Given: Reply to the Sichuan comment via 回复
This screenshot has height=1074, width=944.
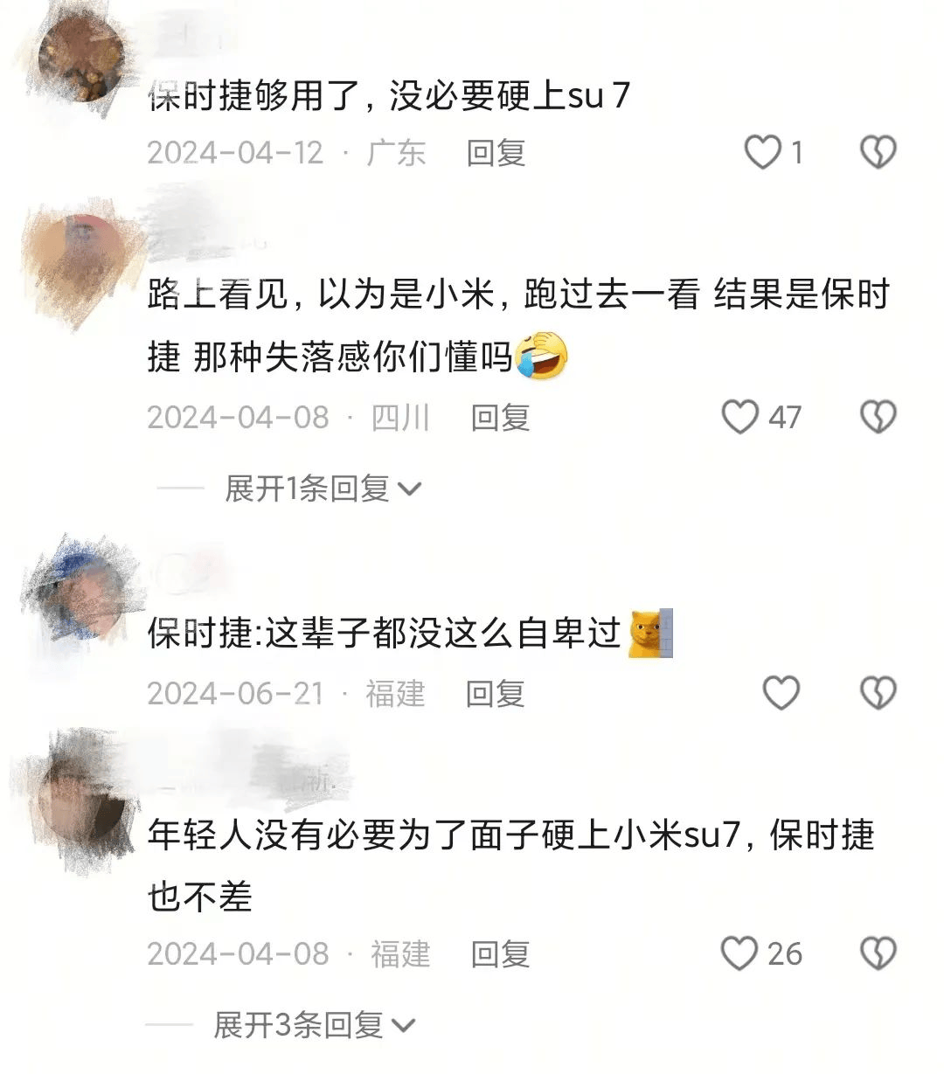Looking at the screenshot, I should [500, 417].
